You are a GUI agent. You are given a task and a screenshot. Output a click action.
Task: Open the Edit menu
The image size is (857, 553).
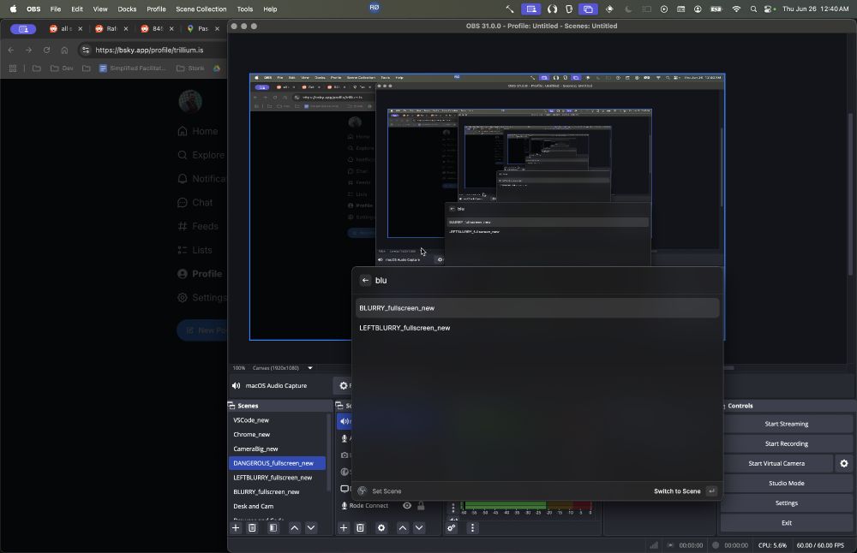click(77, 9)
